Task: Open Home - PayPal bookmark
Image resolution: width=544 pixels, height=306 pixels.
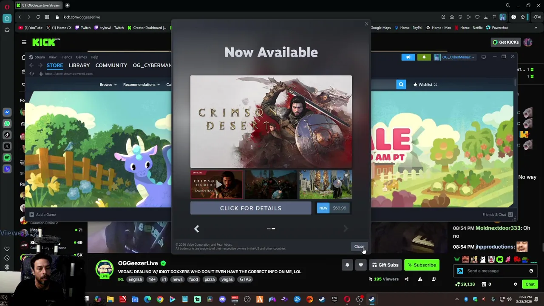Action: coord(408,28)
